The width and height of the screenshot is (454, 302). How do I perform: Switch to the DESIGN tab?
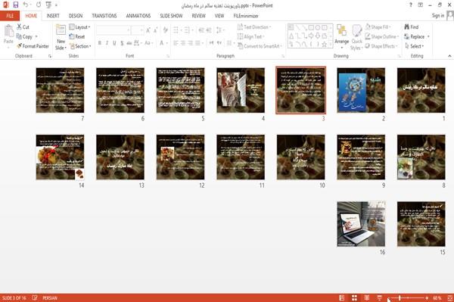[76, 16]
